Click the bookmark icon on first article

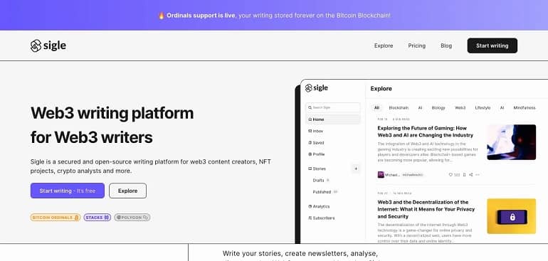pos(465,175)
